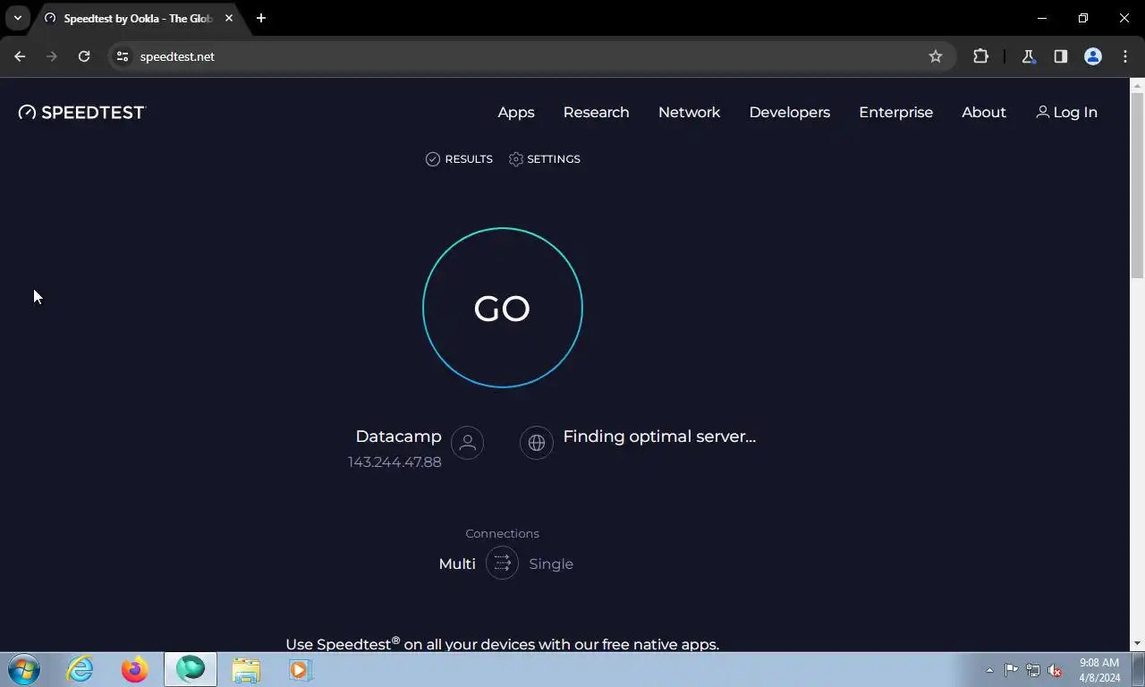Image resolution: width=1145 pixels, height=687 pixels.
Task: Click the scrollbar up arrow
Action: 1137,86
